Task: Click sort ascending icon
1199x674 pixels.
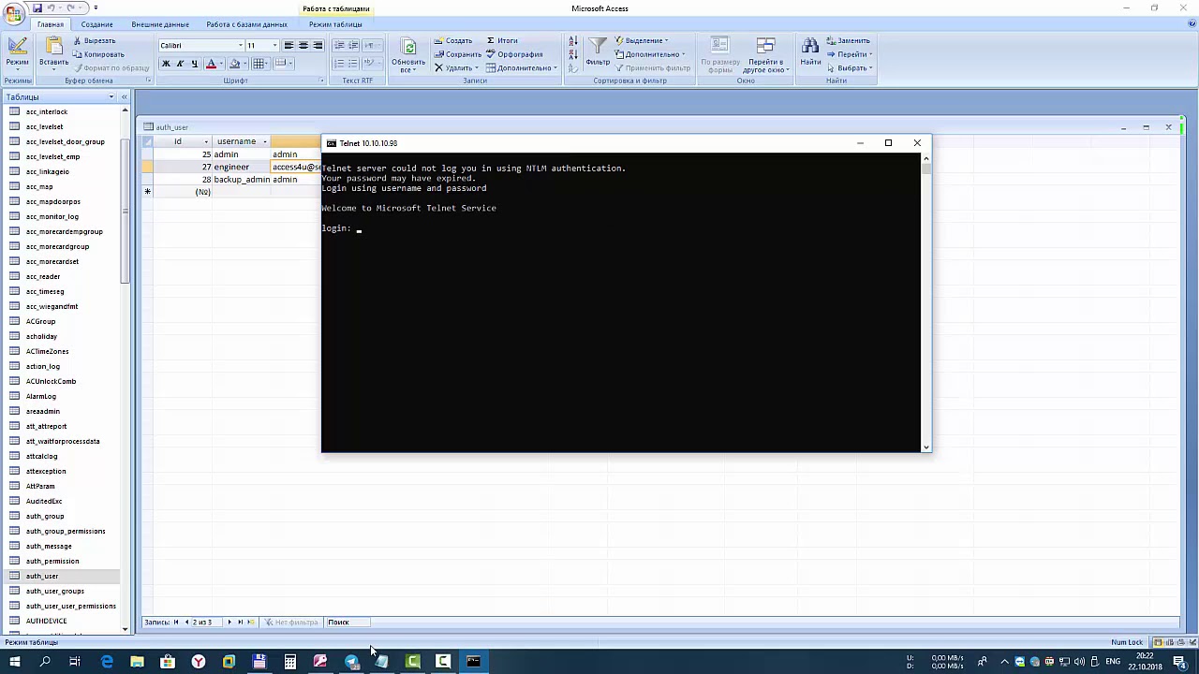Action: 572,42
